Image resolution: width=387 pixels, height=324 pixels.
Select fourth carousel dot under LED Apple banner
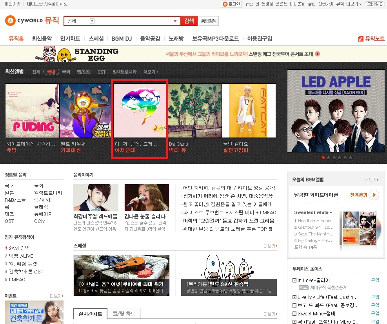pos(340,158)
